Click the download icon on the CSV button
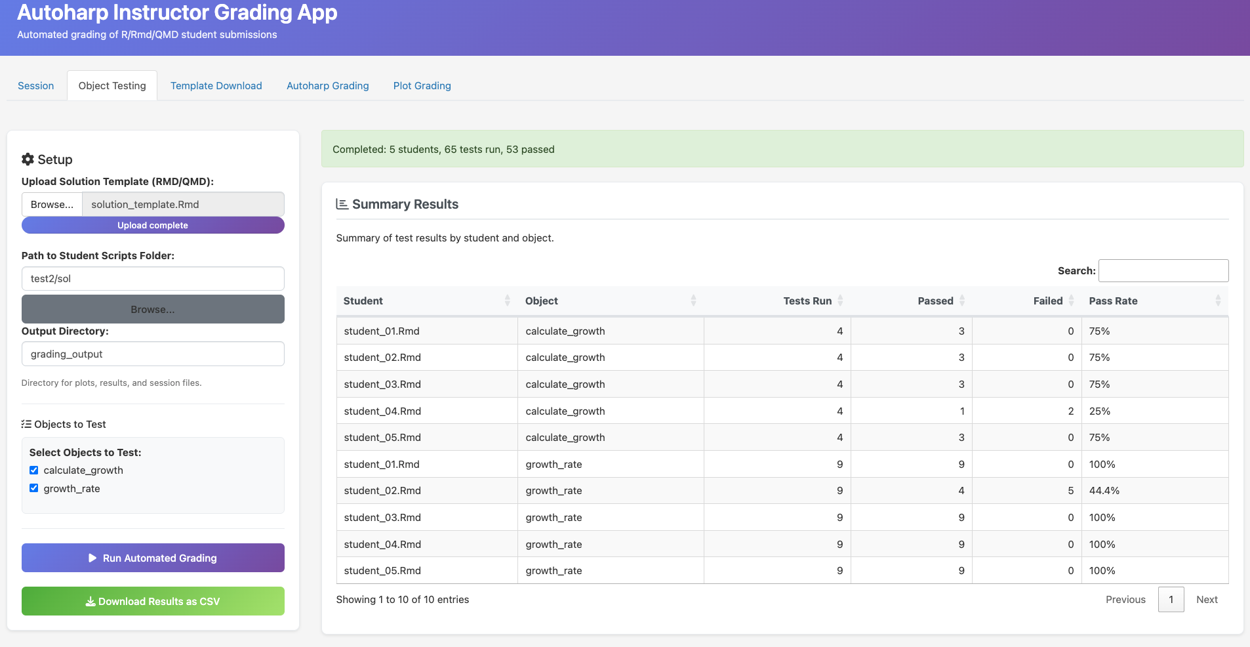This screenshot has width=1250, height=647. pyautogui.click(x=91, y=600)
